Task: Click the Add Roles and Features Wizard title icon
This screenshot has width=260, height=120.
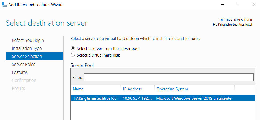Action: click(x=4, y=5)
